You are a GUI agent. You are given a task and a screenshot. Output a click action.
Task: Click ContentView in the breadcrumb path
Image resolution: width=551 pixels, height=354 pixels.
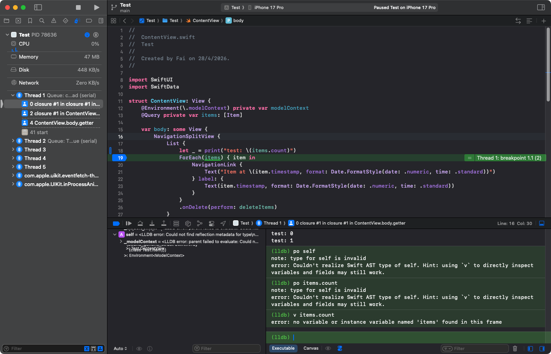coord(205,20)
